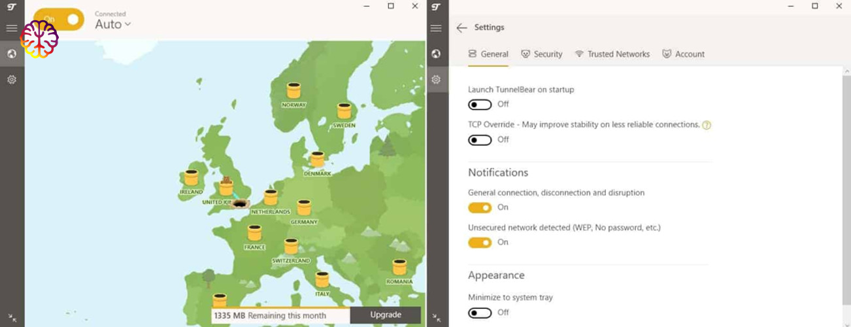Maximize the map window

[x=391, y=6]
